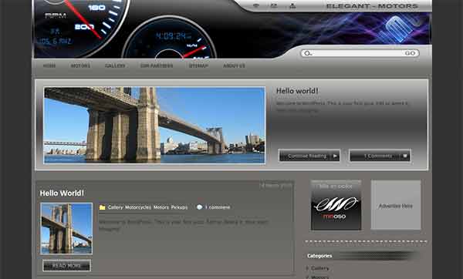Screen dimensions: 463x279
Task: Open the SITEMAP menu item
Action: (198, 66)
